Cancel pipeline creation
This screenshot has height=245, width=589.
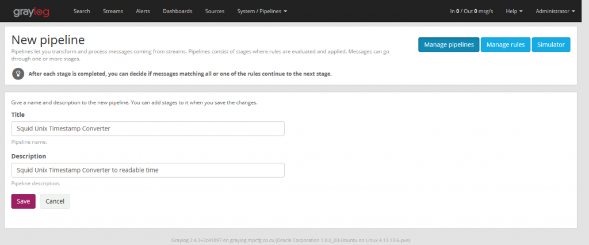[55, 201]
